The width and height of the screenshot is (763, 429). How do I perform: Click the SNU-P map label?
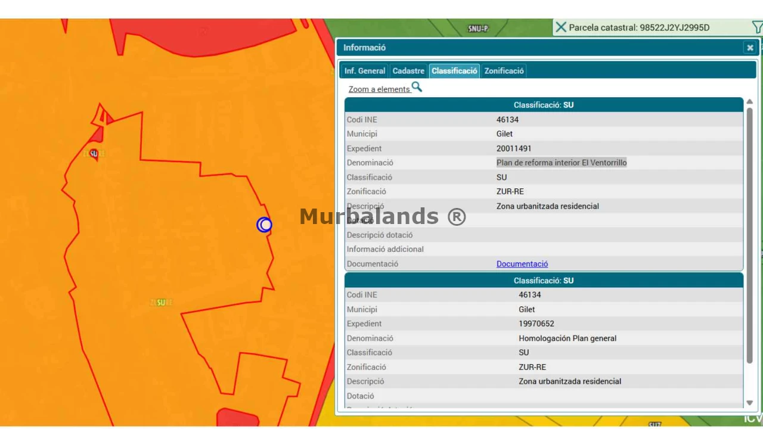tap(478, 29)
